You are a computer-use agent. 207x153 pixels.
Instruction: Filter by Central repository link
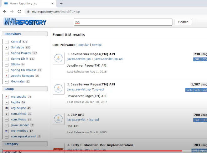16,42
